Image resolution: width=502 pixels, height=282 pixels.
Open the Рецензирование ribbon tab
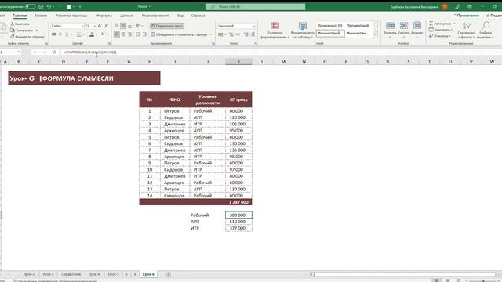(x=155, y=16)
